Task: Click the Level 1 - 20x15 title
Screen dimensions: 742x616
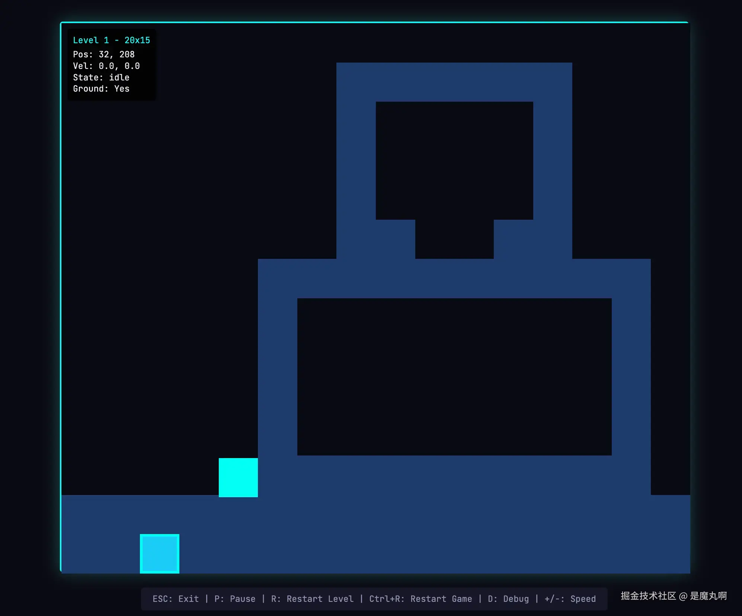Action: [x=111, y=40]
